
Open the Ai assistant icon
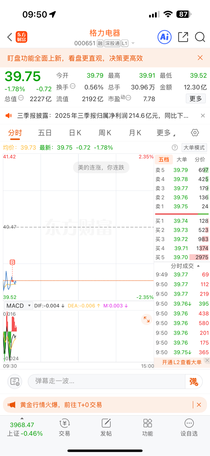point(165,37)
